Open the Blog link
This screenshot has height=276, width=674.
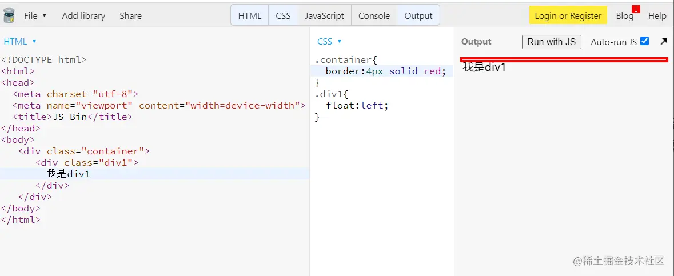(624, 16)
